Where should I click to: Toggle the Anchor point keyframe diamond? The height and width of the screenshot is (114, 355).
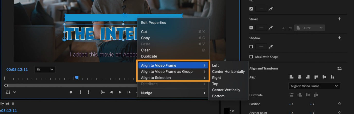339,112
